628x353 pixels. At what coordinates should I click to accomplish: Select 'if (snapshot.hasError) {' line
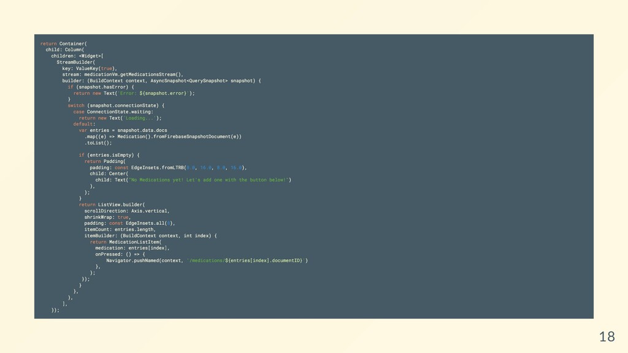[101, 87]
